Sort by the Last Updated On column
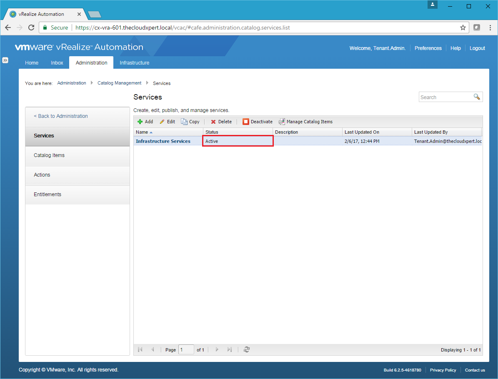498x379 pixels. pyautogui.click(x=362, y=132)
